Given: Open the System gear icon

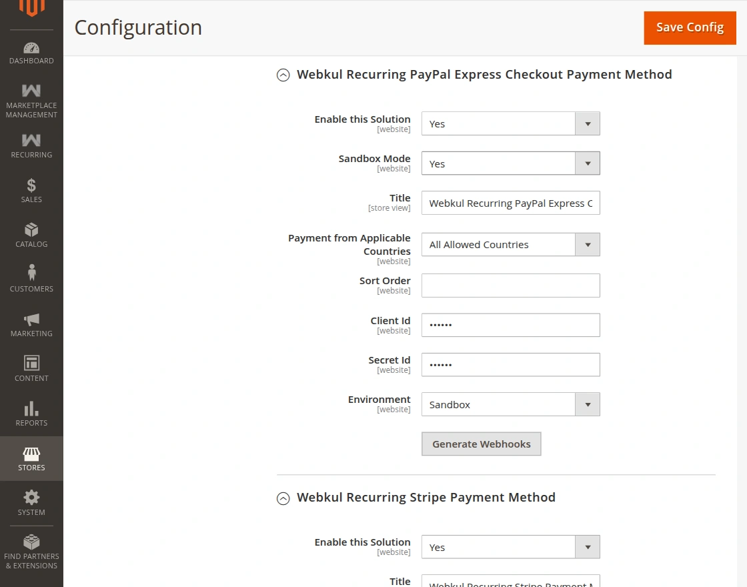Looking at the screenshot, I should [31, 498].
